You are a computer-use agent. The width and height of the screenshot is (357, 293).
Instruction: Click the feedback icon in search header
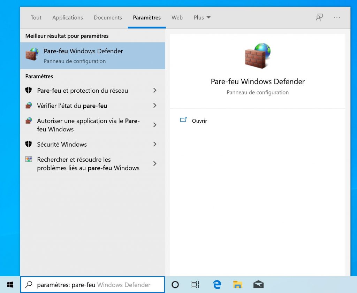tap(319, 17)
